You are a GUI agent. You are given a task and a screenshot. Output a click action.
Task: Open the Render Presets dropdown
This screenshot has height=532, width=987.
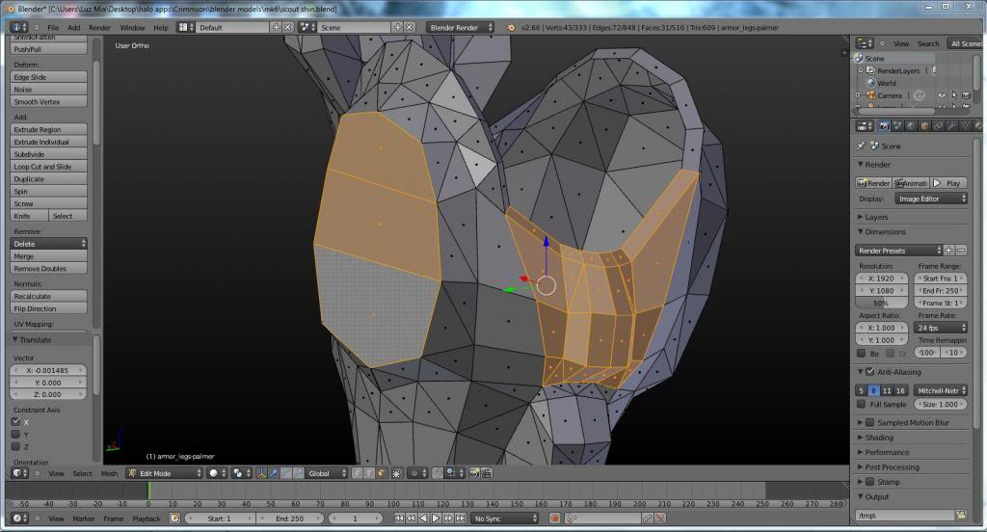[x=899, y=251]
